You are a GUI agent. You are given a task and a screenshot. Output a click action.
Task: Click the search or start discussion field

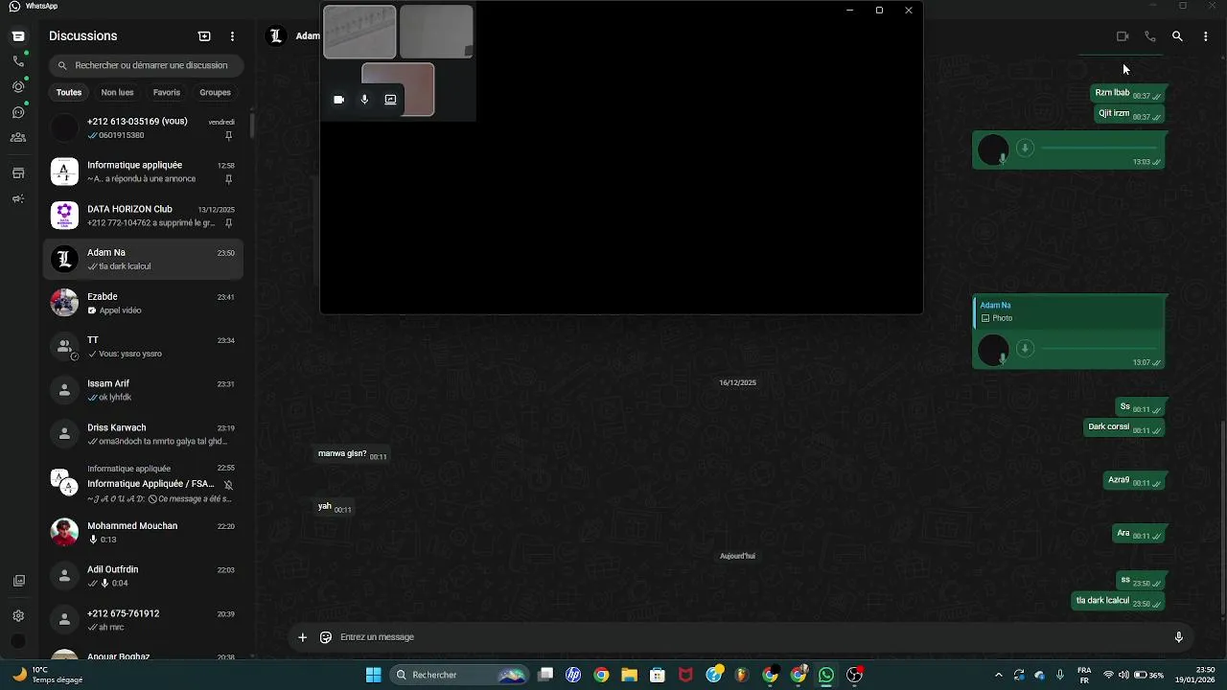pos(147,65)
